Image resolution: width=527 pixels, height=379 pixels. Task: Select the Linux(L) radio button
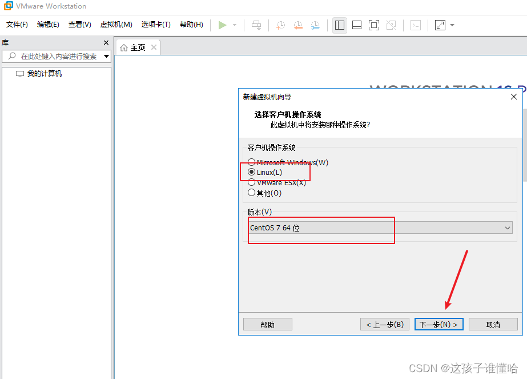click(251, 172)
